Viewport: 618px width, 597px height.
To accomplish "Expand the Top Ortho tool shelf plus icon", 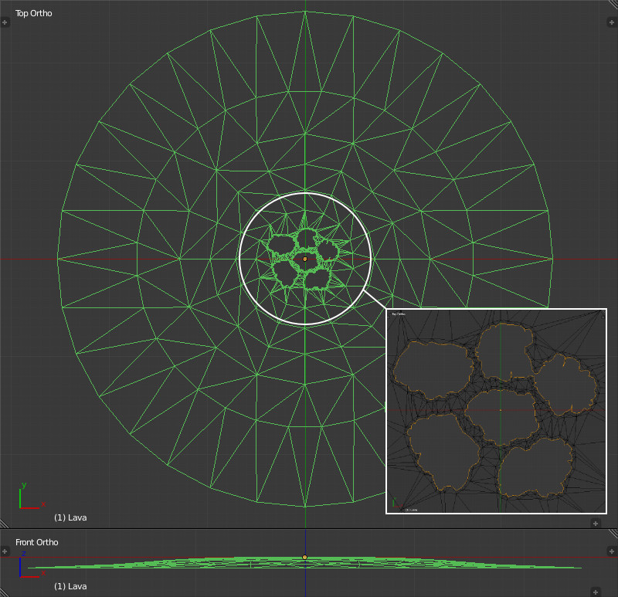I will pyautogui.click(x=5, y=22).
